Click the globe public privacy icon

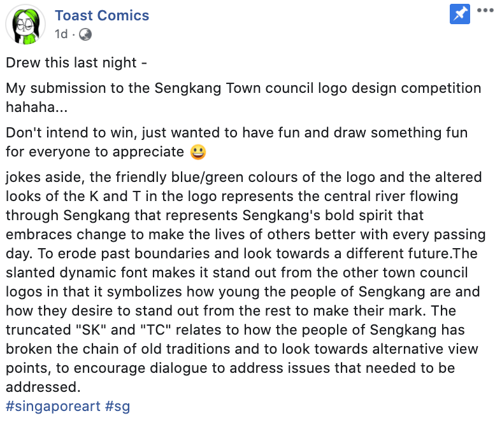pos(85,34)
